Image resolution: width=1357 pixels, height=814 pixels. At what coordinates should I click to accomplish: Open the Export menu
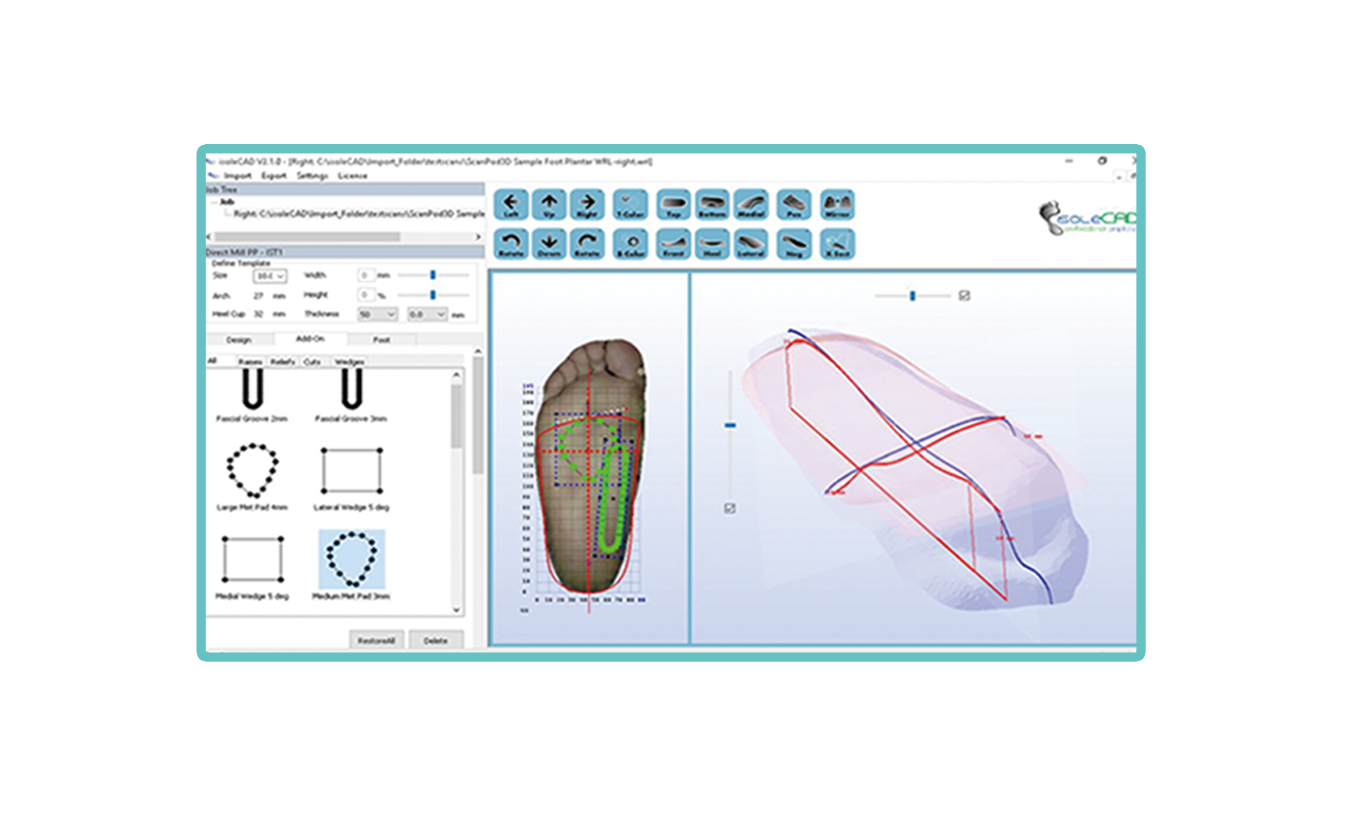pos(273,176)
